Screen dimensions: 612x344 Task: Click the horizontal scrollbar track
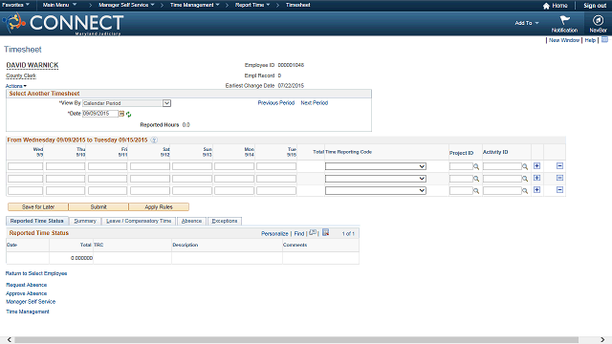pos(296,340)
